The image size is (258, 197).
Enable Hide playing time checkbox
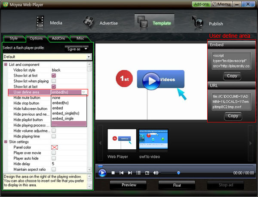tap(54, 136)
